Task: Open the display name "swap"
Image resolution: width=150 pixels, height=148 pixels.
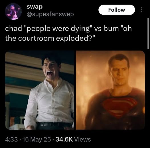Action: [x=35, y=7]
